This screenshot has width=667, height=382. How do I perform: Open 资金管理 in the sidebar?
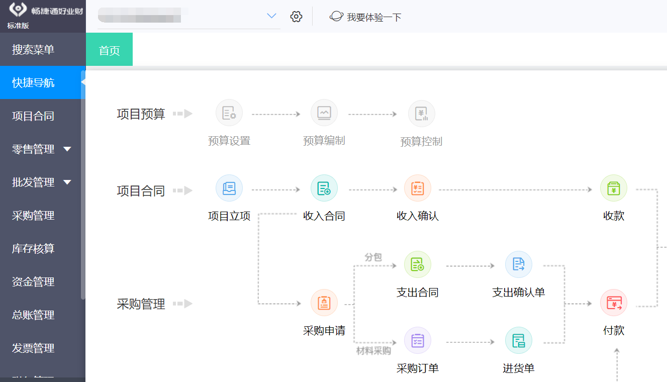tap(43, 281)
